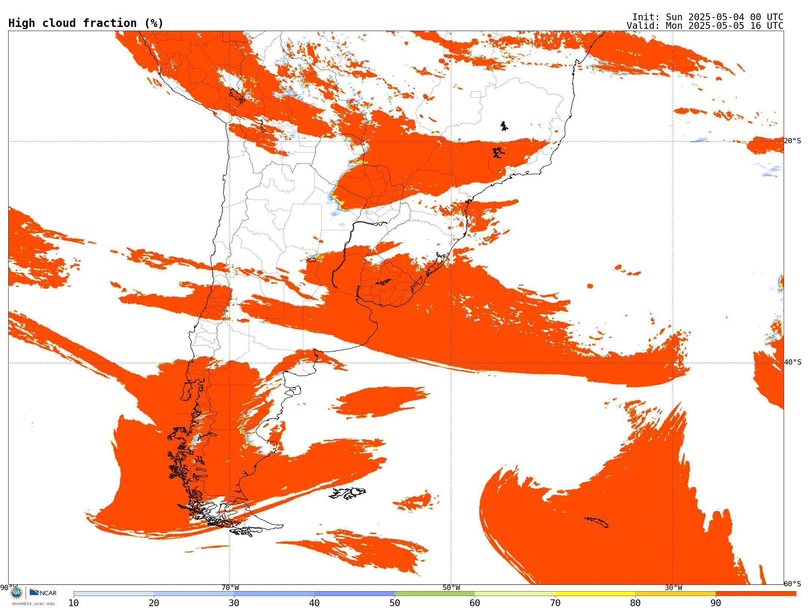Select the 'Valid: Mon 2025-05-05 16 UTC' text
This screenshot has width=808, height=608.
(705, 26)
